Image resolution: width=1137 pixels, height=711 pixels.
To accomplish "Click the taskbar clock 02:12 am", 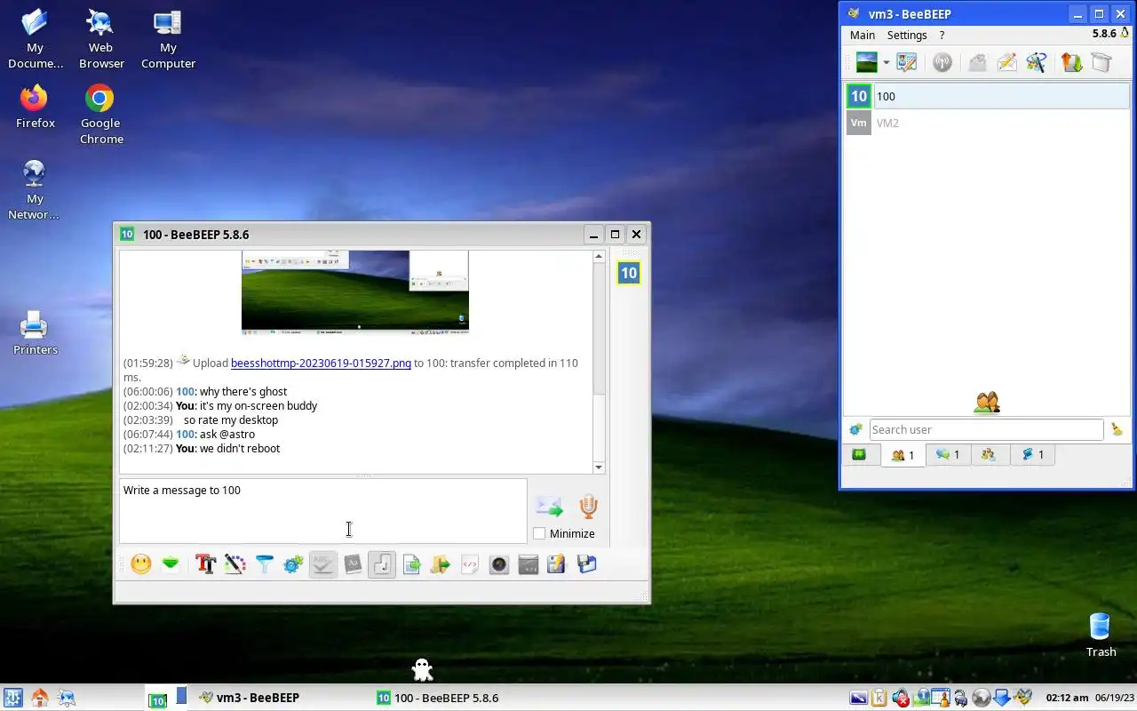I will (x=1067, y=698).
